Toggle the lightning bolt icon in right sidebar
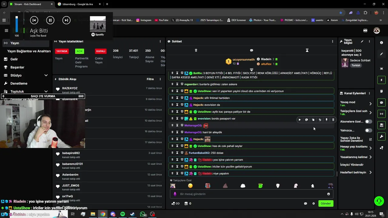388x218 pixels. (381, 80)
